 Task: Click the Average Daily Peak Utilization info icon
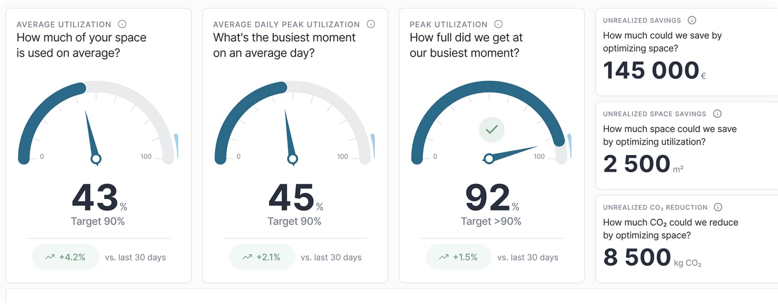(371, 24)
